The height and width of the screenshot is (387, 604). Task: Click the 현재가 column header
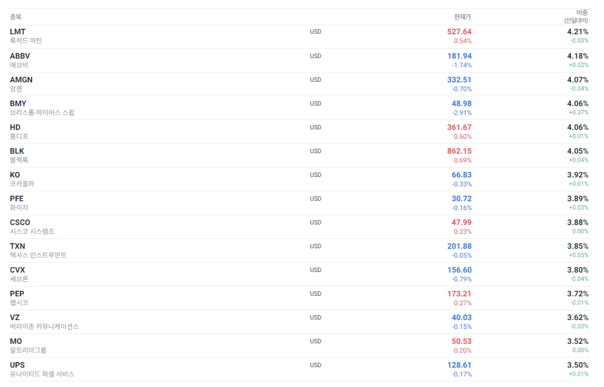pyautogui.click(x=463, y=17)
